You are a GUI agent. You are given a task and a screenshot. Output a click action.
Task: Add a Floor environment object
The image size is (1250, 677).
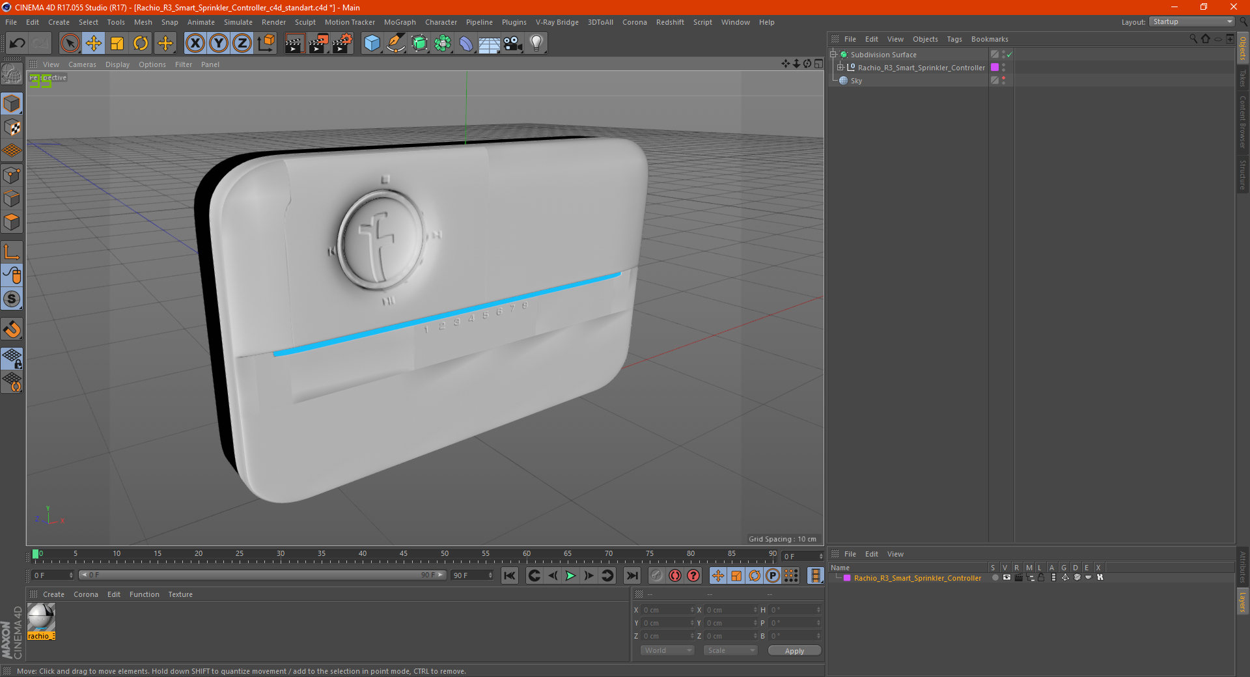tap(490, 44)
